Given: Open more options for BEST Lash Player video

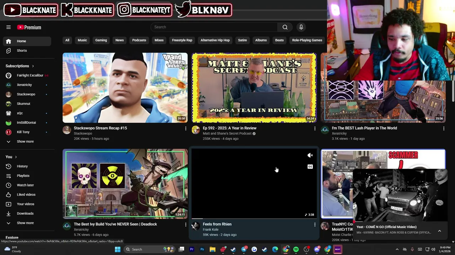Looking at the screenshot, I should click(x=444, y=129).
